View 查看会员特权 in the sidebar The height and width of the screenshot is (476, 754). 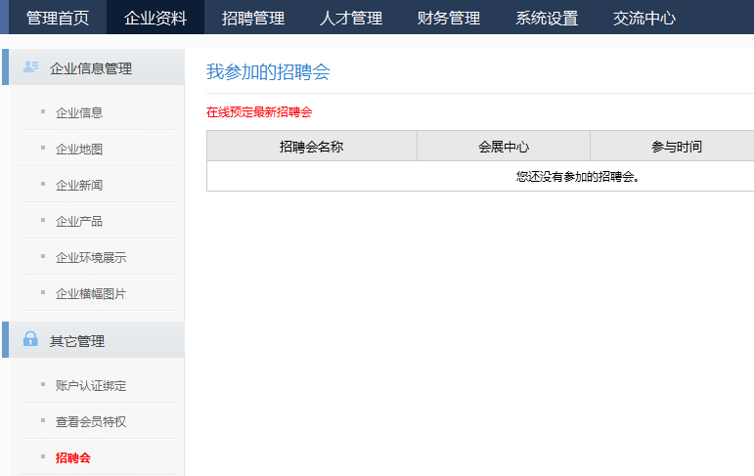[x=91, y=421]
